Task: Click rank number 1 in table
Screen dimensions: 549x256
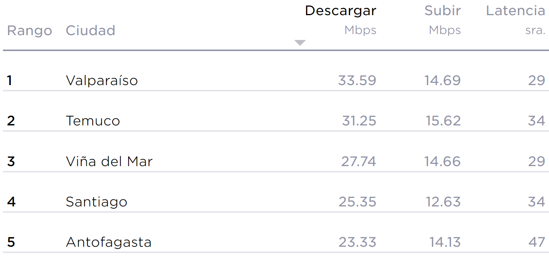Action: click(10, 80)
